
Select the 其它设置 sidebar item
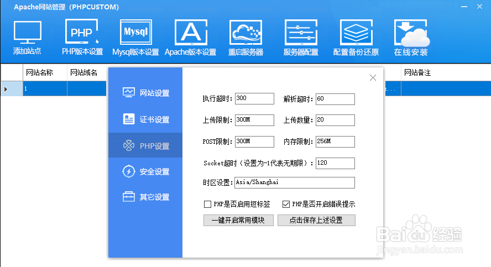tap(145, 197)
